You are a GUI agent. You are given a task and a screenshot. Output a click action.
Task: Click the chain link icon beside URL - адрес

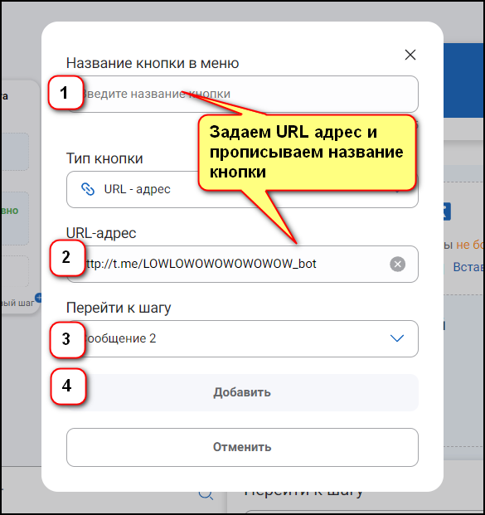pyautogui.click(x=88, y=189)
